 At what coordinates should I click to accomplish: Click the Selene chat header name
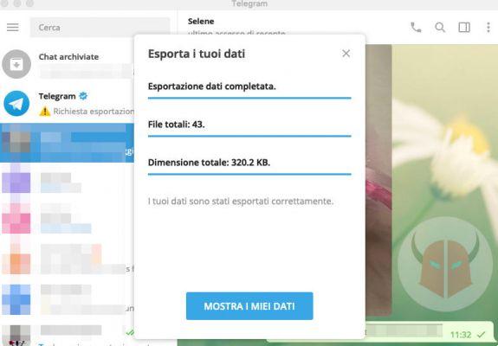point(201,22)
